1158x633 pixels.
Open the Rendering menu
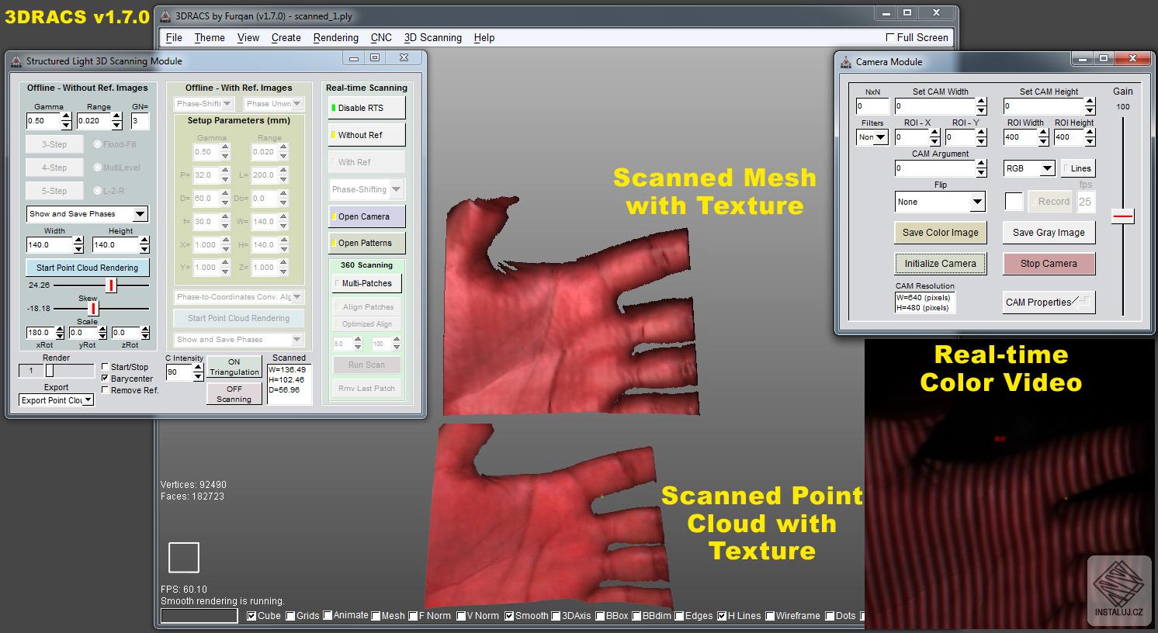coord(335,37)
